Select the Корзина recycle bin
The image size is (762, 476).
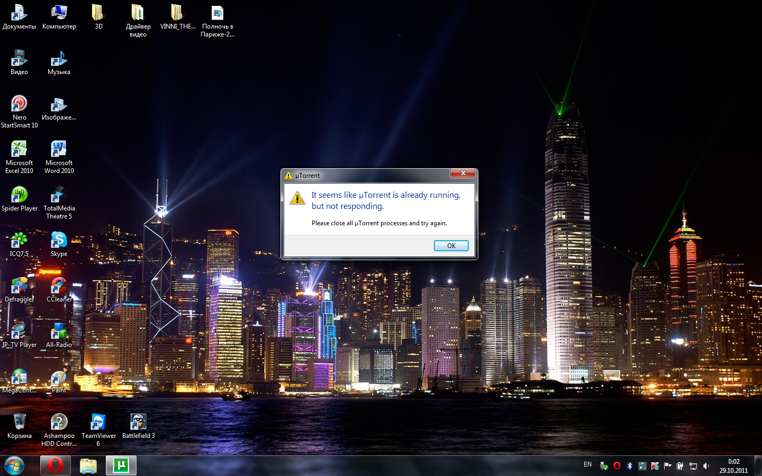pos(19,426)
